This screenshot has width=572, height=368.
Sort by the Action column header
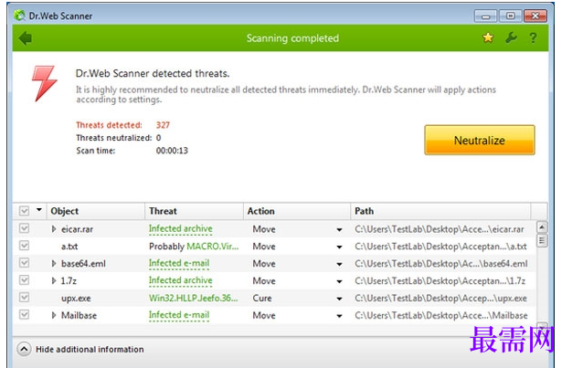297,211
